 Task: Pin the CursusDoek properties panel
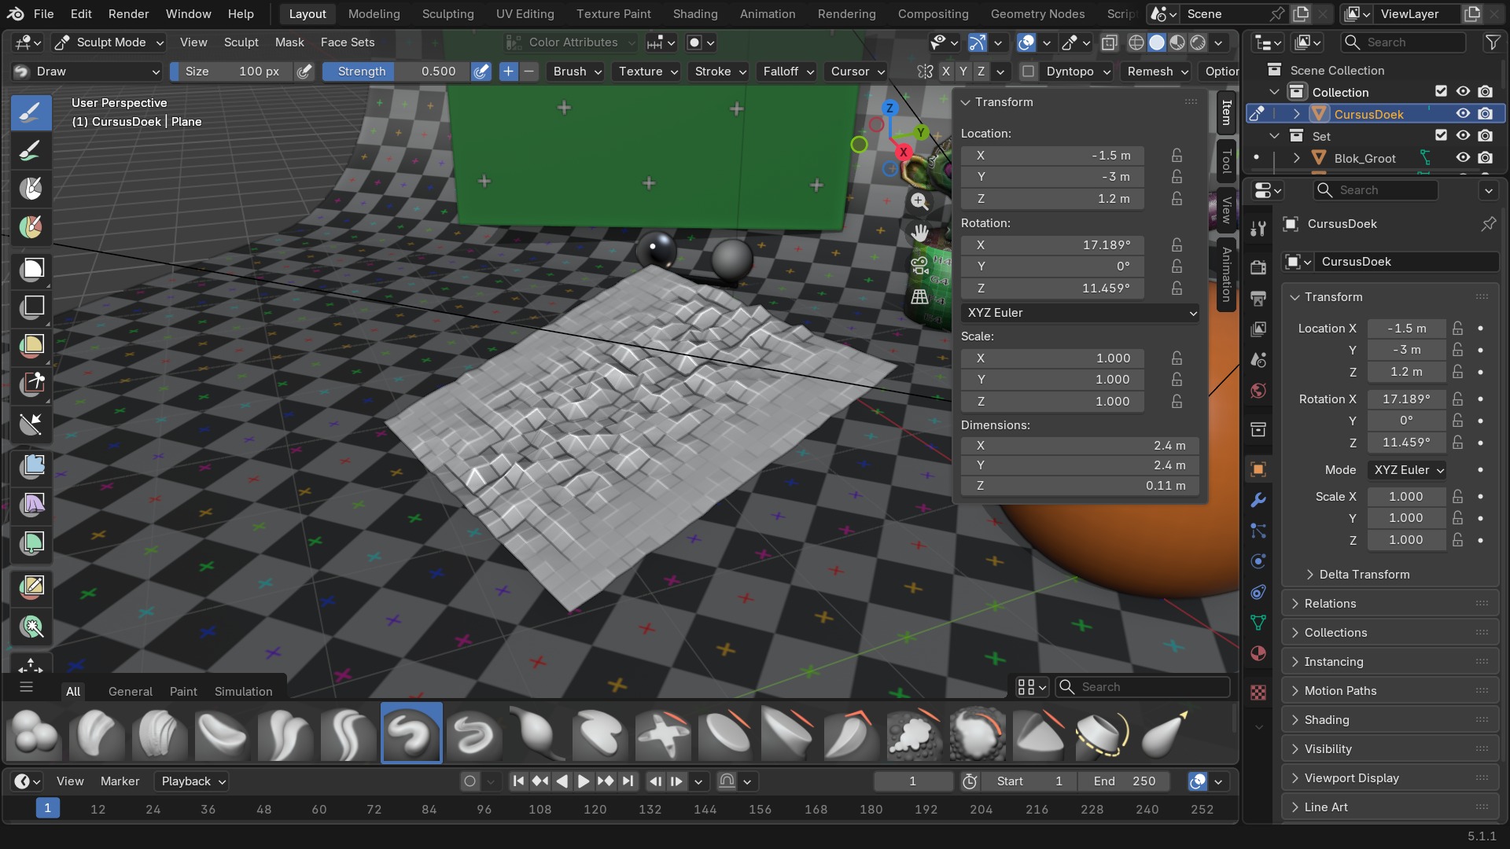(x=1488, y=224)
